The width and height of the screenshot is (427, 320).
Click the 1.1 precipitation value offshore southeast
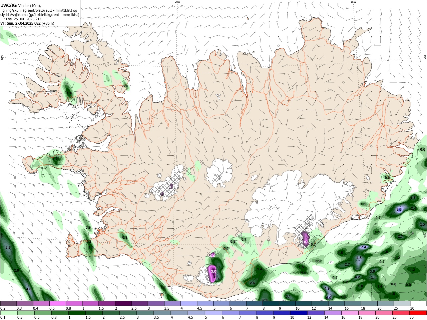click(x=377, y=232)
